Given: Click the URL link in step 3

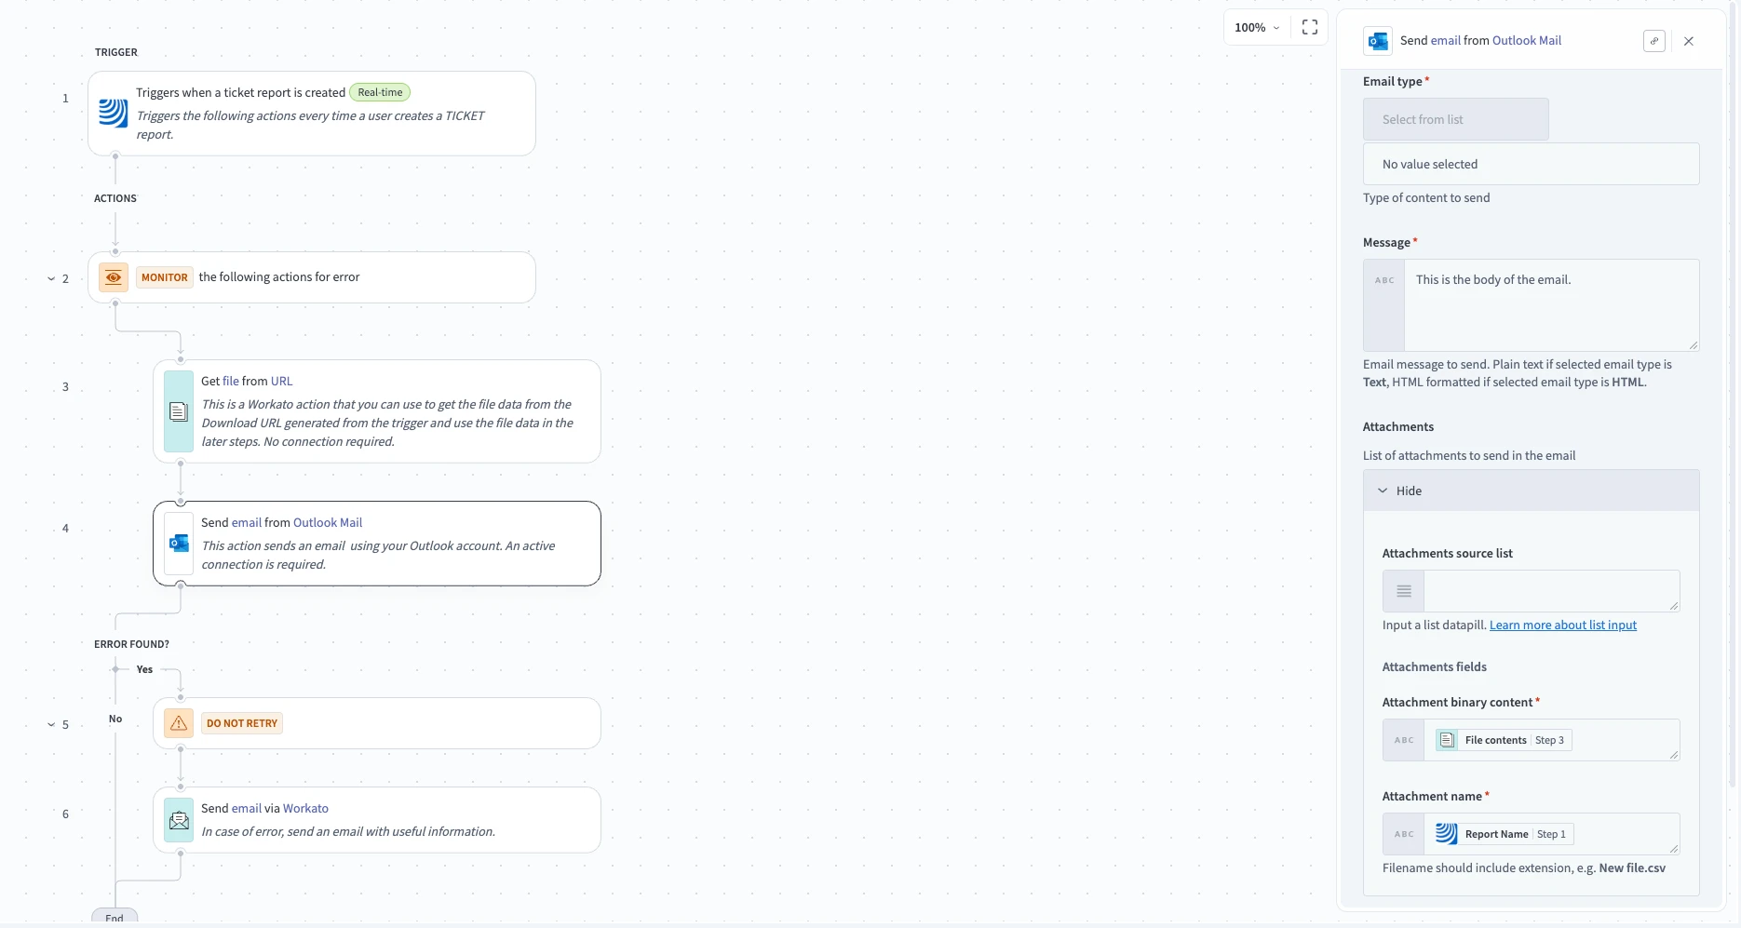Looking at the screenshot, I should point(281,381).
